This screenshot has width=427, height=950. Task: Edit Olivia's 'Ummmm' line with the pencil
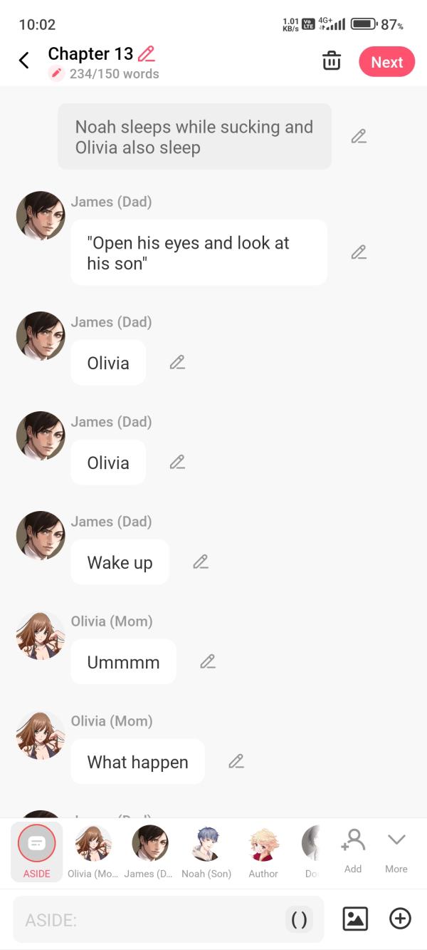click(x=207, y=661)
